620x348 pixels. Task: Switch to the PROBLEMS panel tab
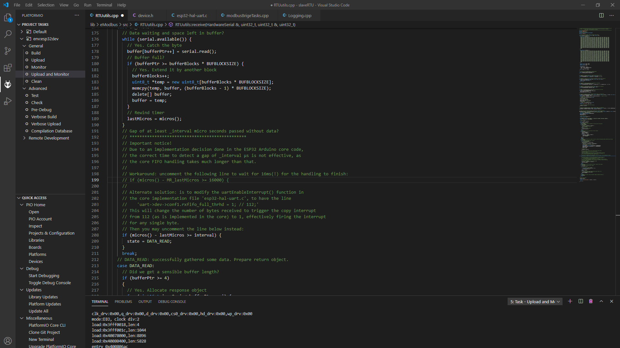point(123,302)
